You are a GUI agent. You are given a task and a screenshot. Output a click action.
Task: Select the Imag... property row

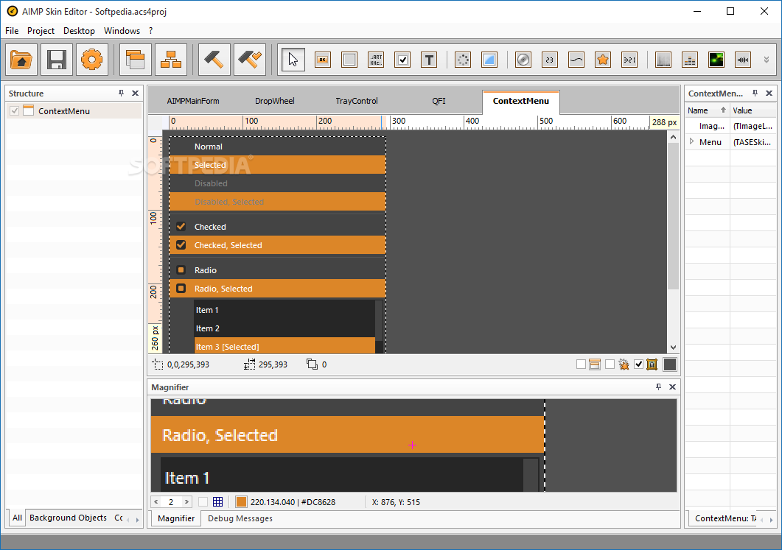[x=730, y=126]
